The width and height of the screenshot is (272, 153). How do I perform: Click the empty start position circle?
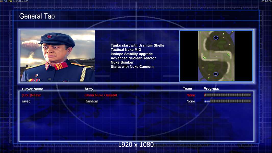pyautogui.click(x=216, y=37)
